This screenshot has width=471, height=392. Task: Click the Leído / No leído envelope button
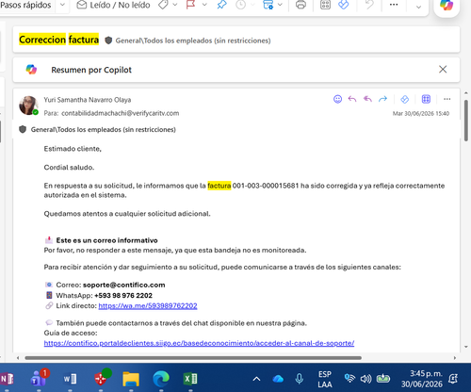[113, 5]
